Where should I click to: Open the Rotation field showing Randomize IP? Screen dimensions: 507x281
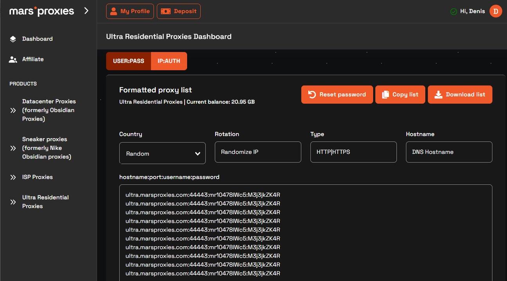coord(258,152)
